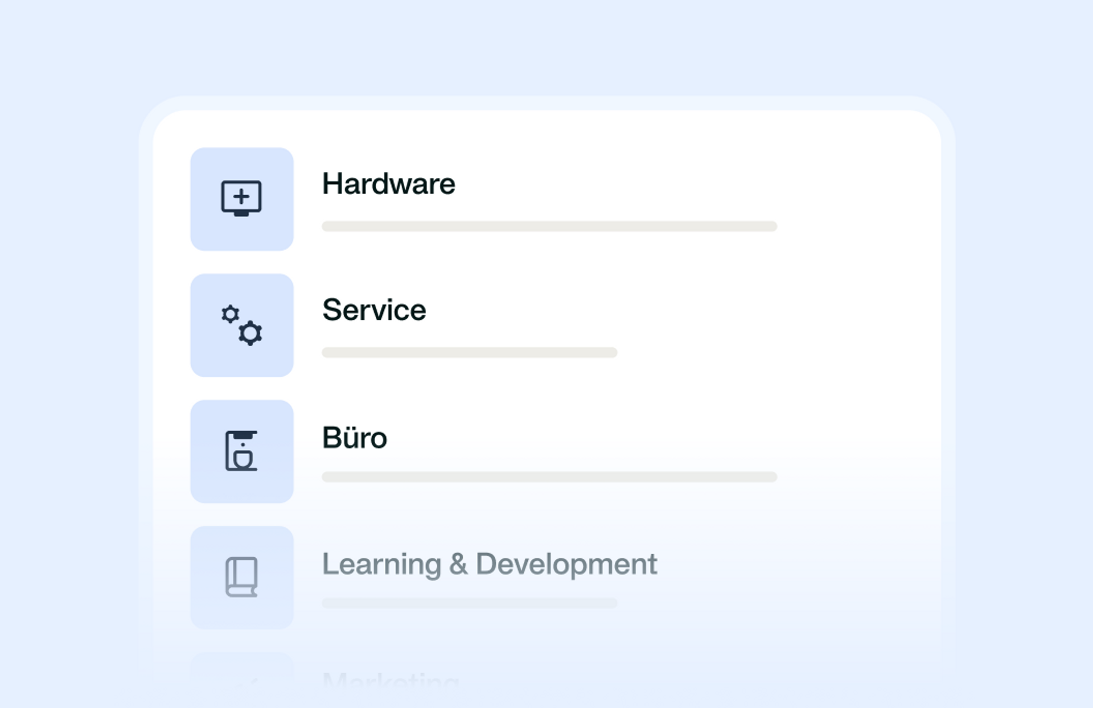
Task: Select the partially visible Marketing label
Action: click(x=391, y=678)
